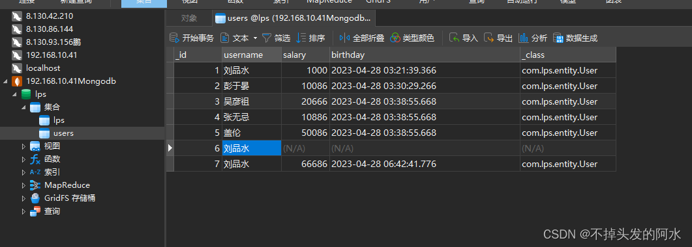Click the 函数 fx icon
Image resolution: width=692 pixels, height=247 pixels.
click(x=35, y=159)
